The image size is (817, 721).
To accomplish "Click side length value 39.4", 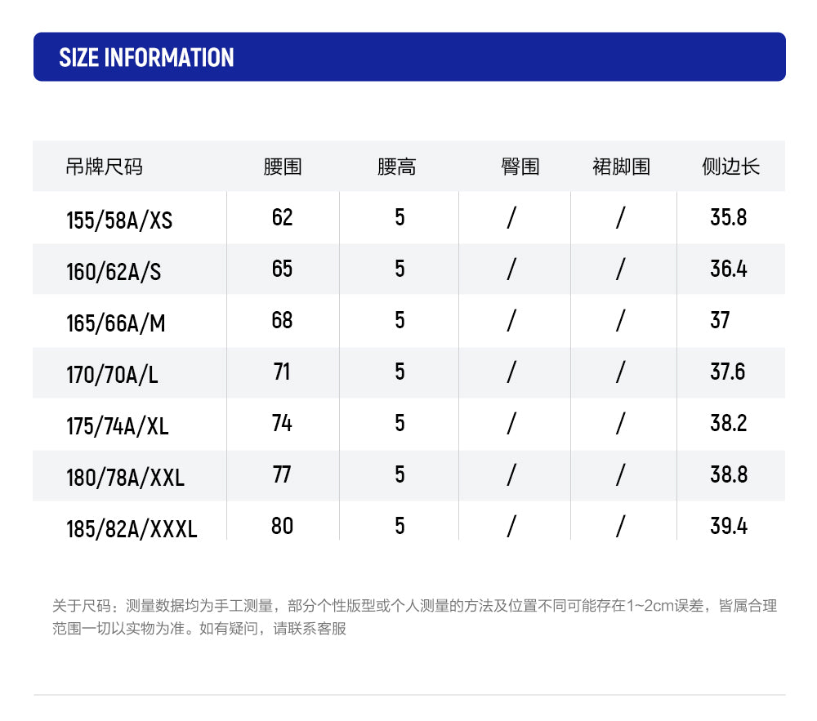I will [729, 527].
